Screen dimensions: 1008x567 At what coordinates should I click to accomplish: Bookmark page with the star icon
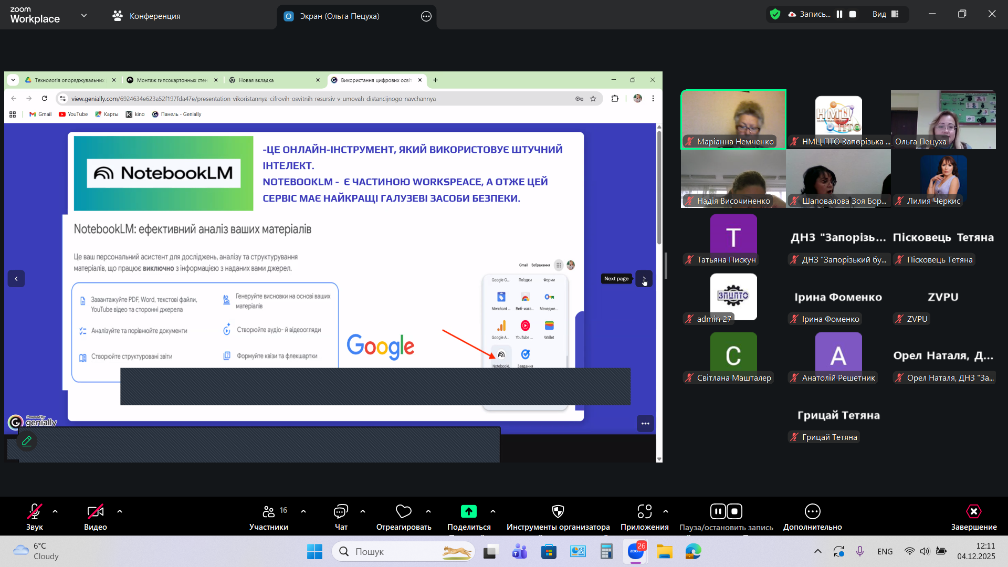point(593,99)
